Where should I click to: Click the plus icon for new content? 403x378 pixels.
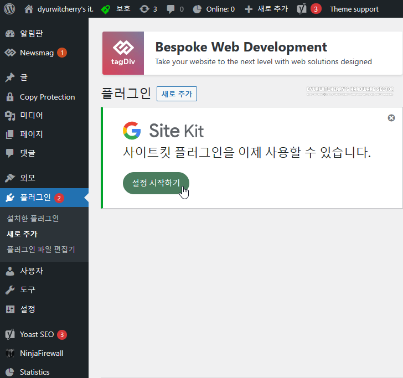click(x=249, y=9)
